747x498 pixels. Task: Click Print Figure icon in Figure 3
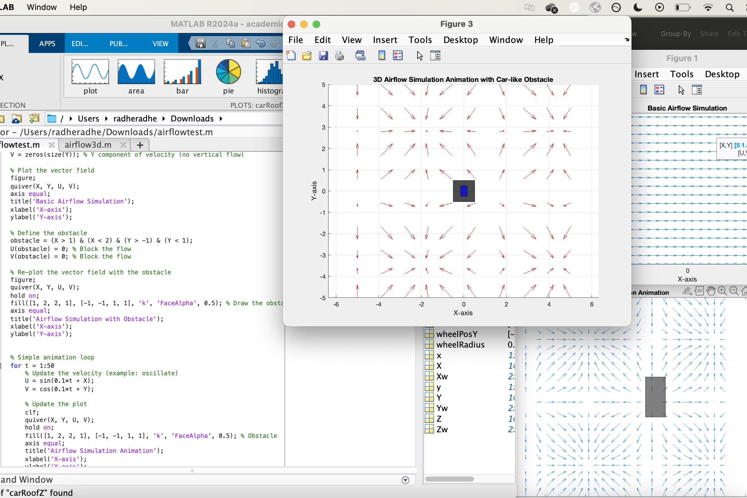pyautogui.click(x=339, y=56)
